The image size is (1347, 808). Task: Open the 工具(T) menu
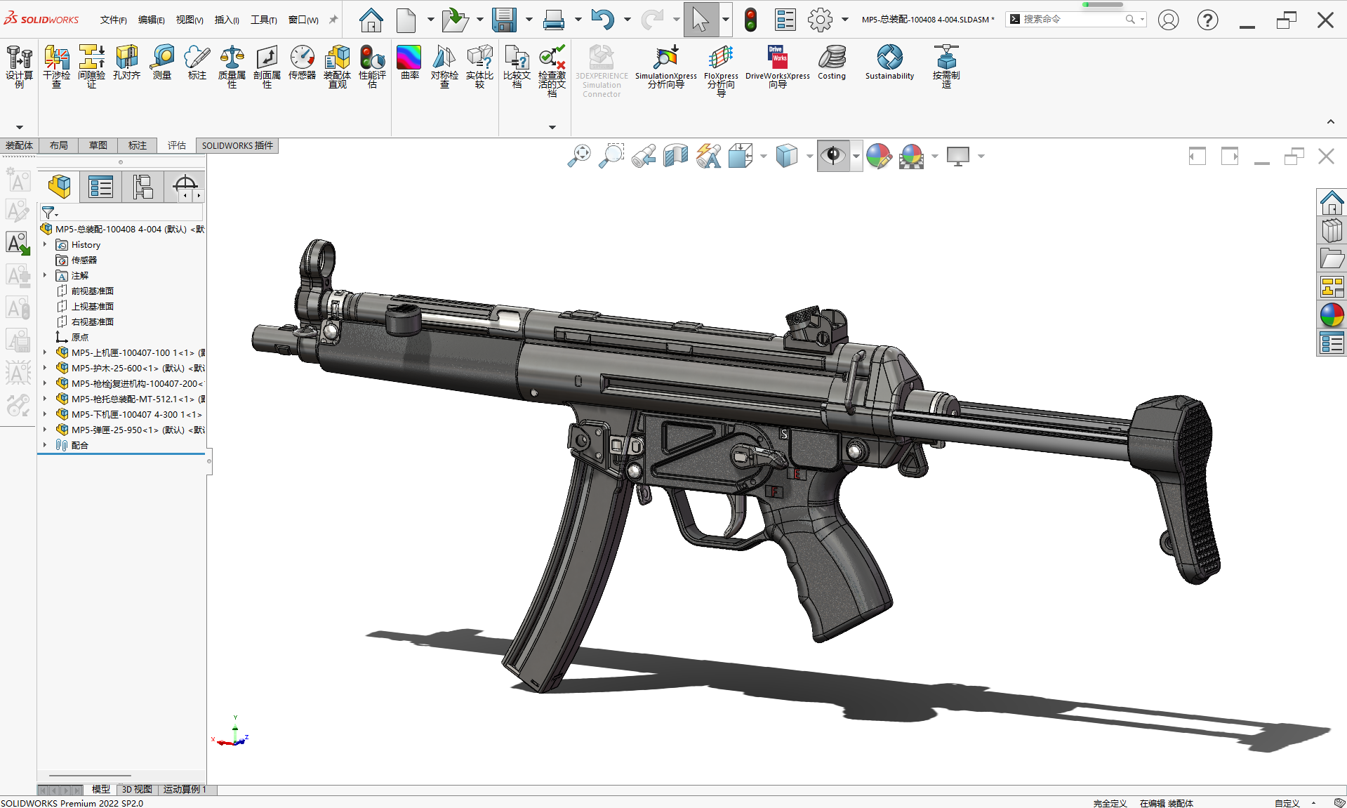pyautogui.click(x=264, y=20)
